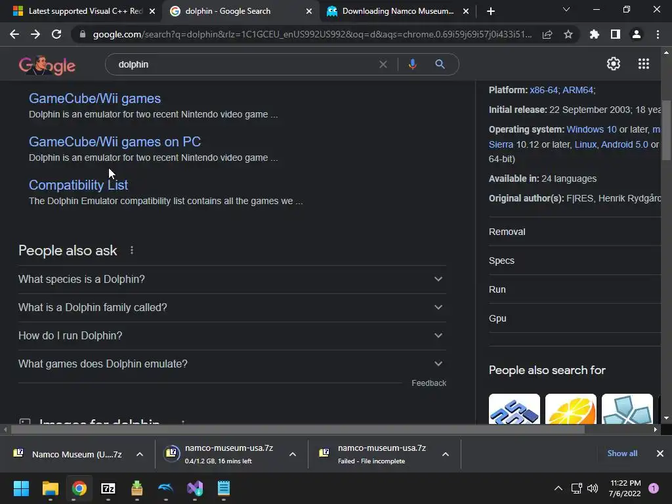Follow the Windows 10 link
This screenshot has height=504, width=672.
point(591,129)
